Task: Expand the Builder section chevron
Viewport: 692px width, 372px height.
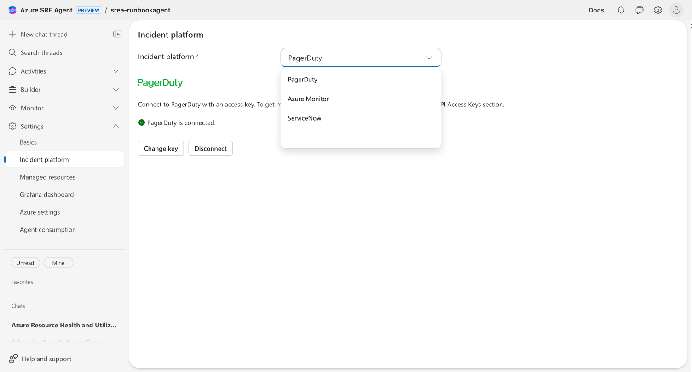Action: [x=116, y=89]
